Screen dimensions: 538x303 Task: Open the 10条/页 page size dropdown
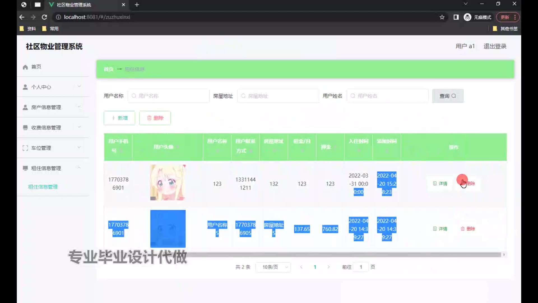tap(273, 267)
